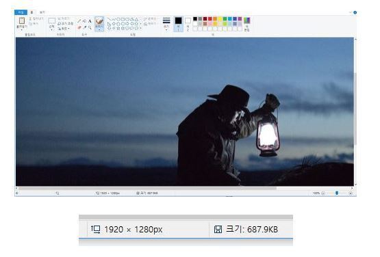Select the Fill with color bucket tool

tap(84, 21)
